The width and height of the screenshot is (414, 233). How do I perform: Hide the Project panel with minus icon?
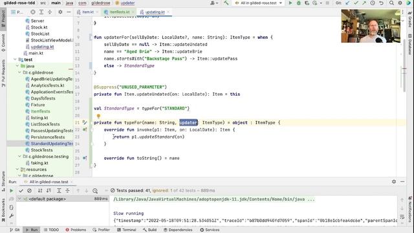click(x=69, y=12)
